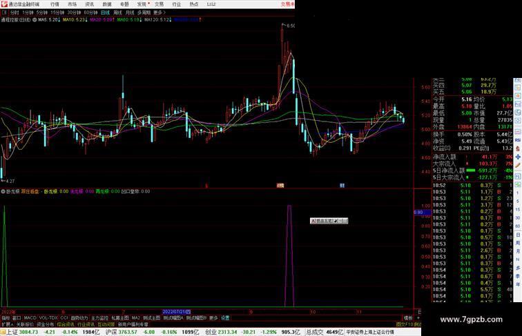Select the CCI indicator tab
522x336 pixels.
click(x=64, y=318)
